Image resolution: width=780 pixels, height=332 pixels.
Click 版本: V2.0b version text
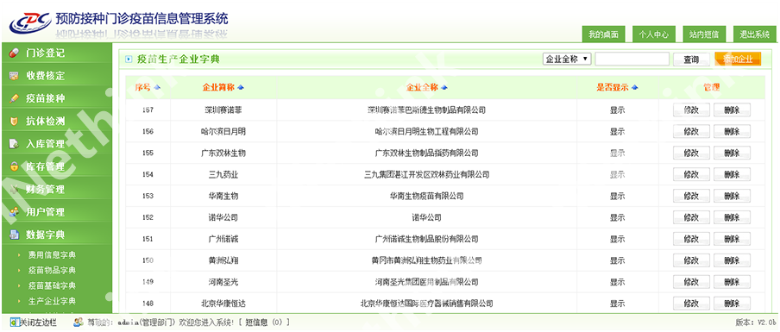tap(755, 323)
